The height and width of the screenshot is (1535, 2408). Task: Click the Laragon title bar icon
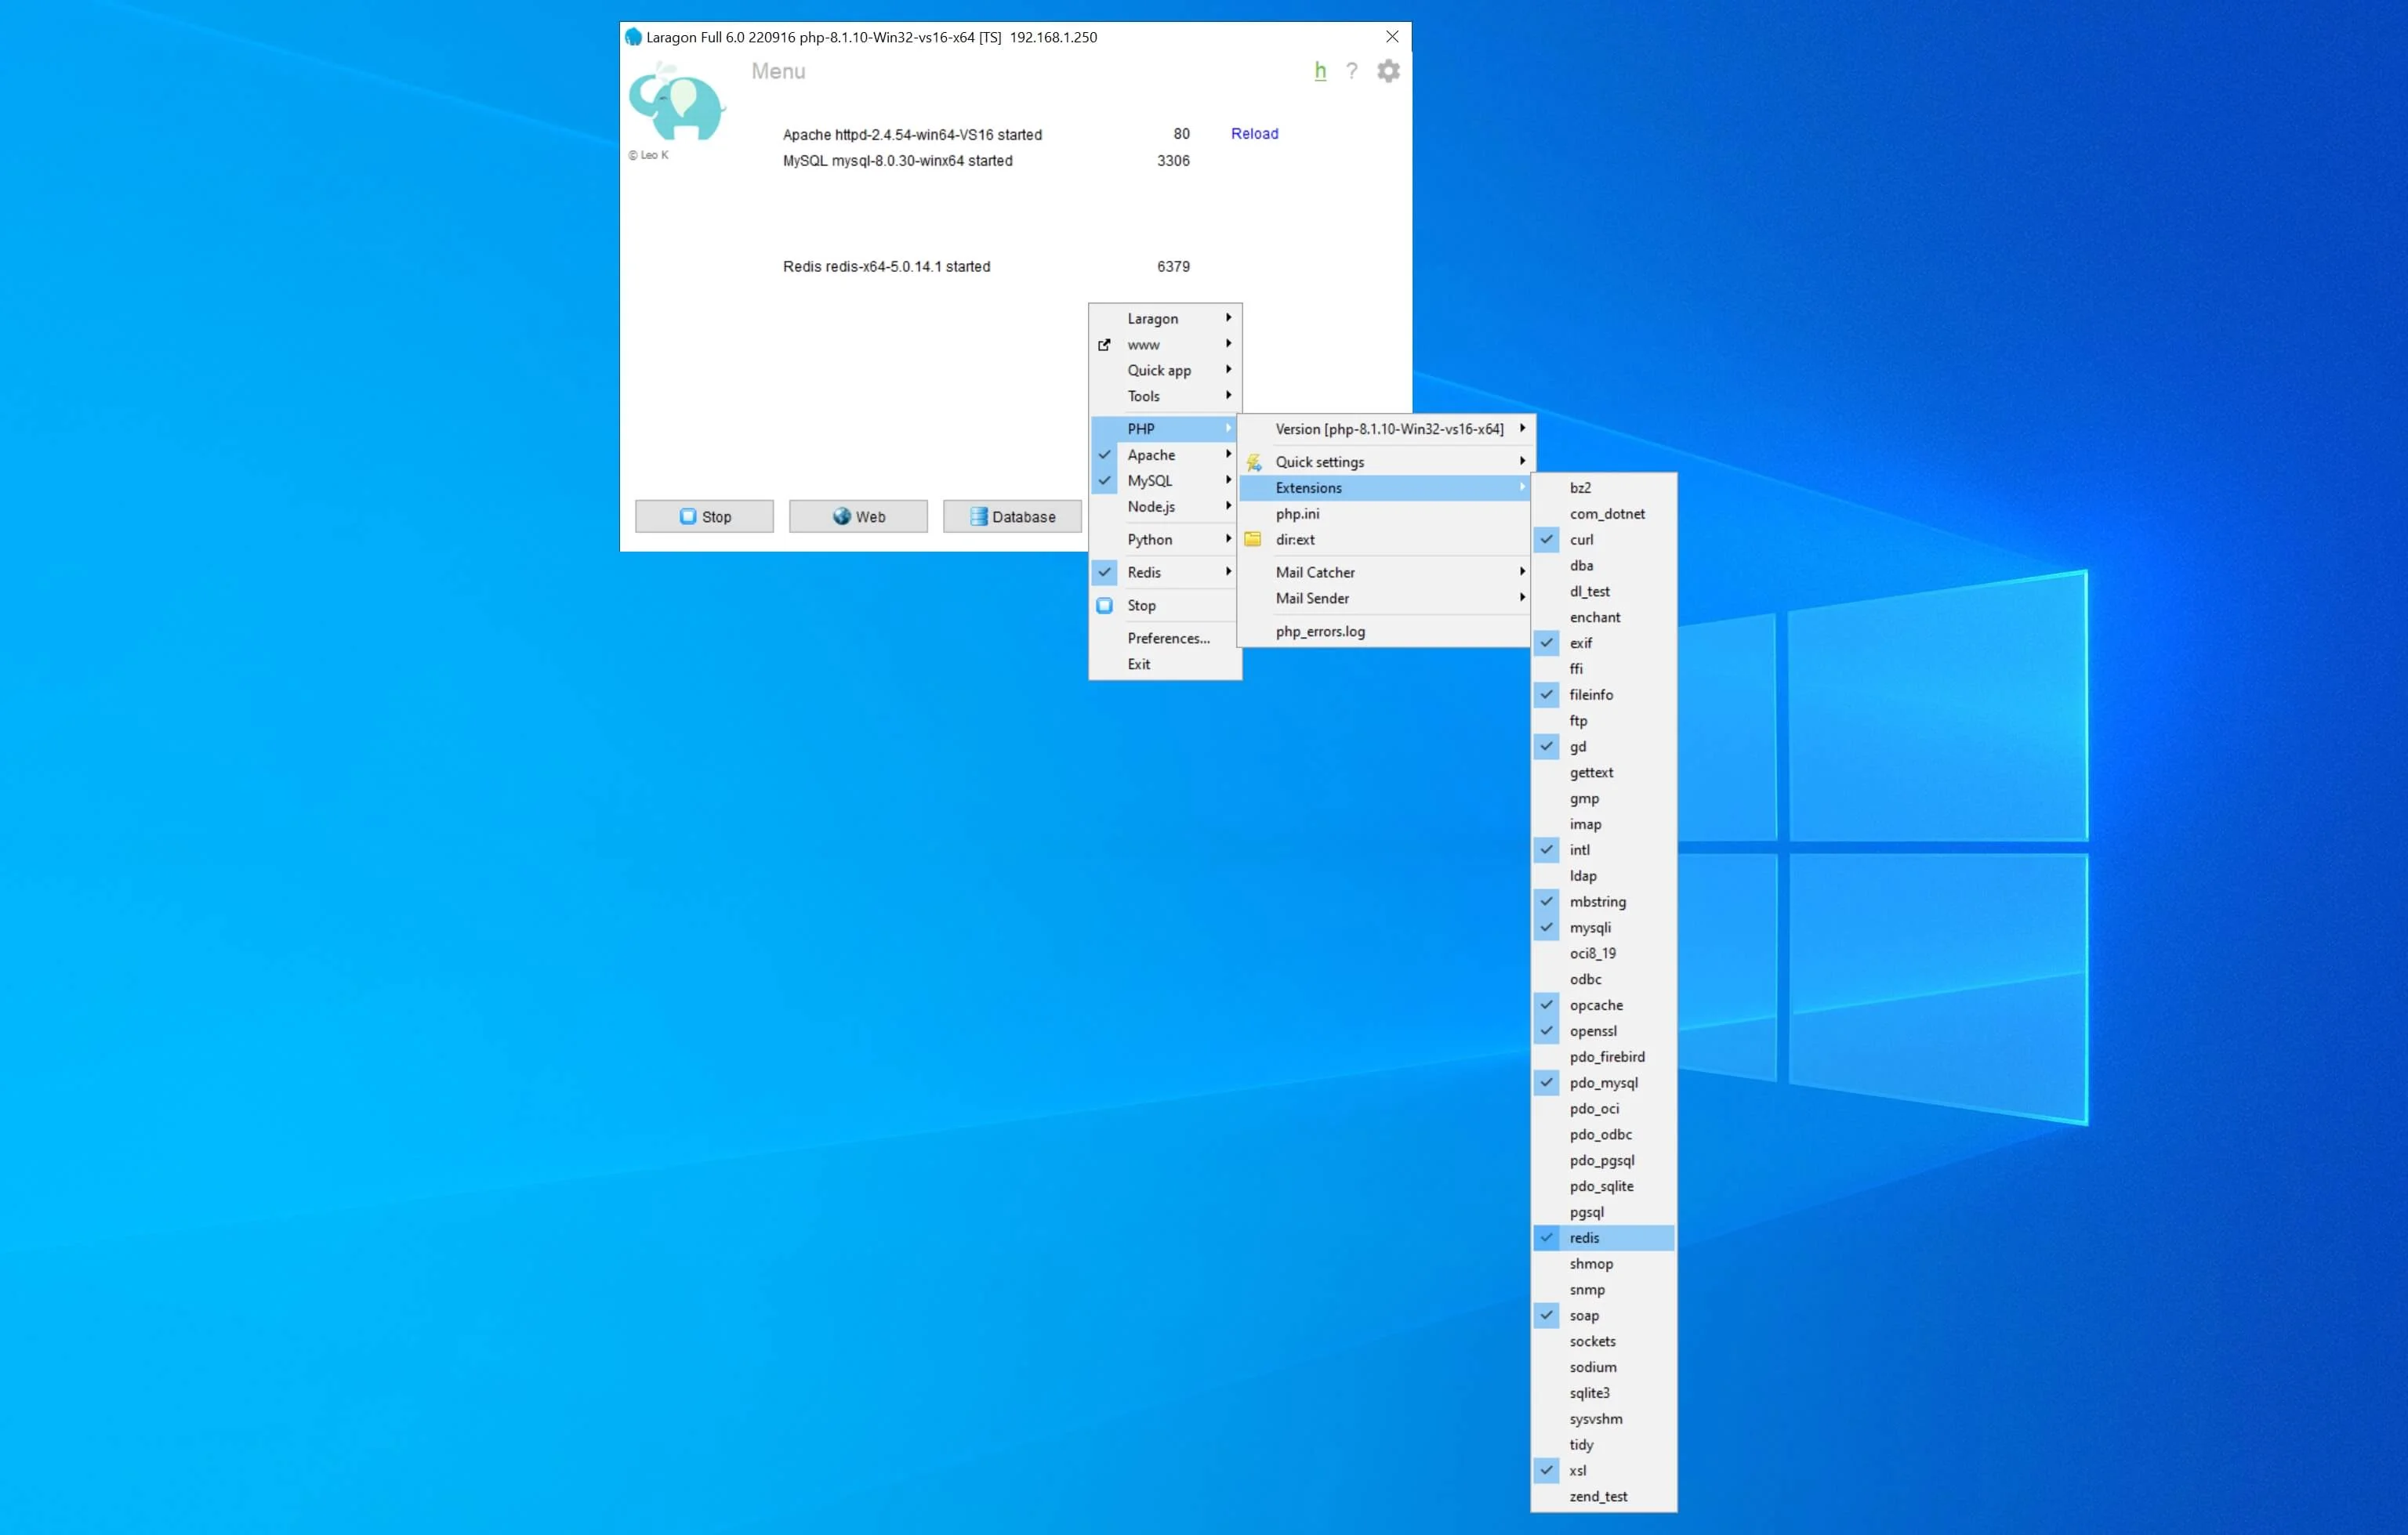tap(633, 37)
